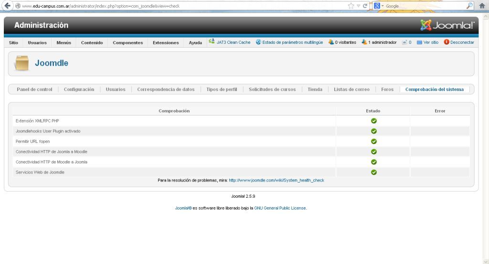Click the Joomla! logo in header
This screenshot has height=264, width=489.
pos(447,25)
